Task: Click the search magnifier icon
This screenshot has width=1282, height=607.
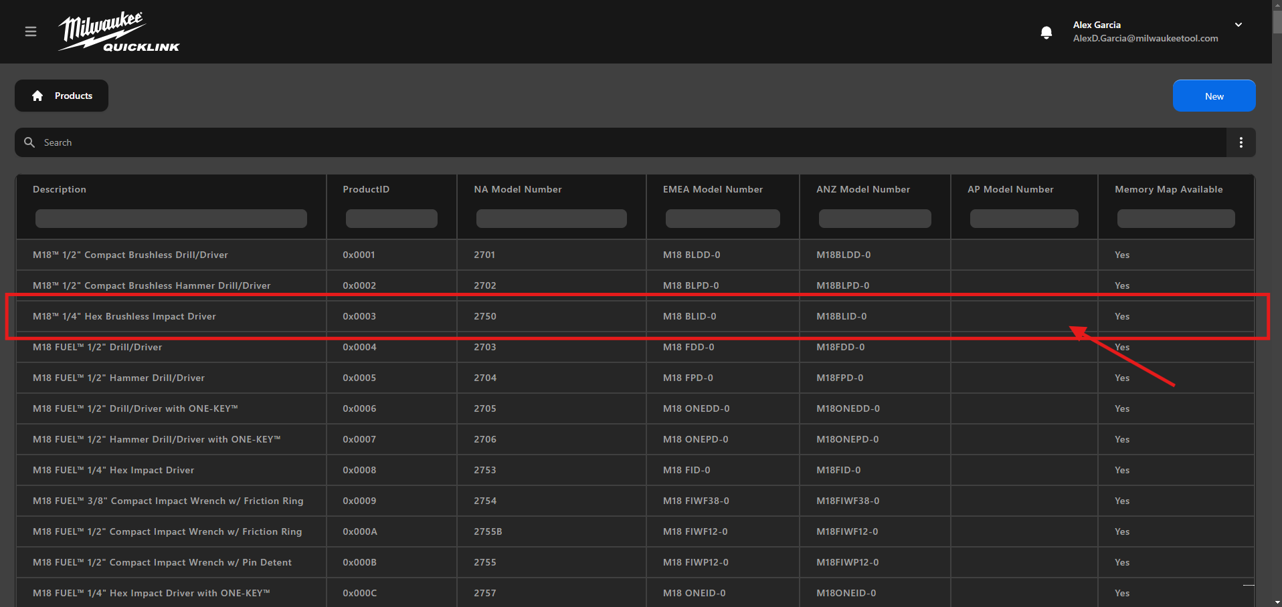Action: pyautogui.click(x=29, y=142)
